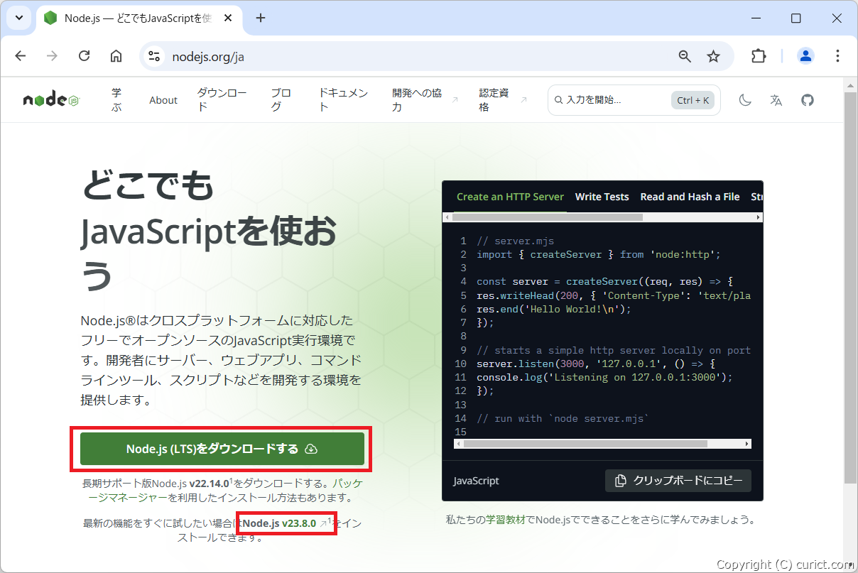
Task: Select the Read and Hash a File tab
Action: click(x=690, y=197)
